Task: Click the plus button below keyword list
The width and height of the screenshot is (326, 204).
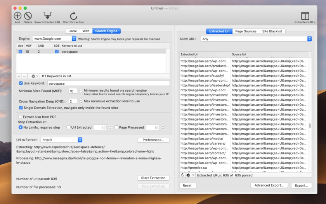Action: tap(19, 76)
